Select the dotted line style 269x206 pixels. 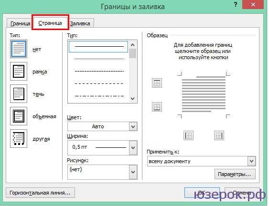tap(99, 59)
